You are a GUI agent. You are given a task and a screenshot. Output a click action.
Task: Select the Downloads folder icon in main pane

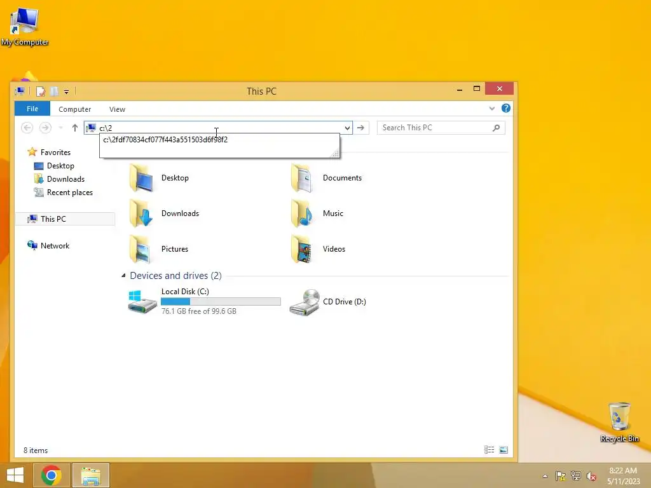[x=141, y=213]
